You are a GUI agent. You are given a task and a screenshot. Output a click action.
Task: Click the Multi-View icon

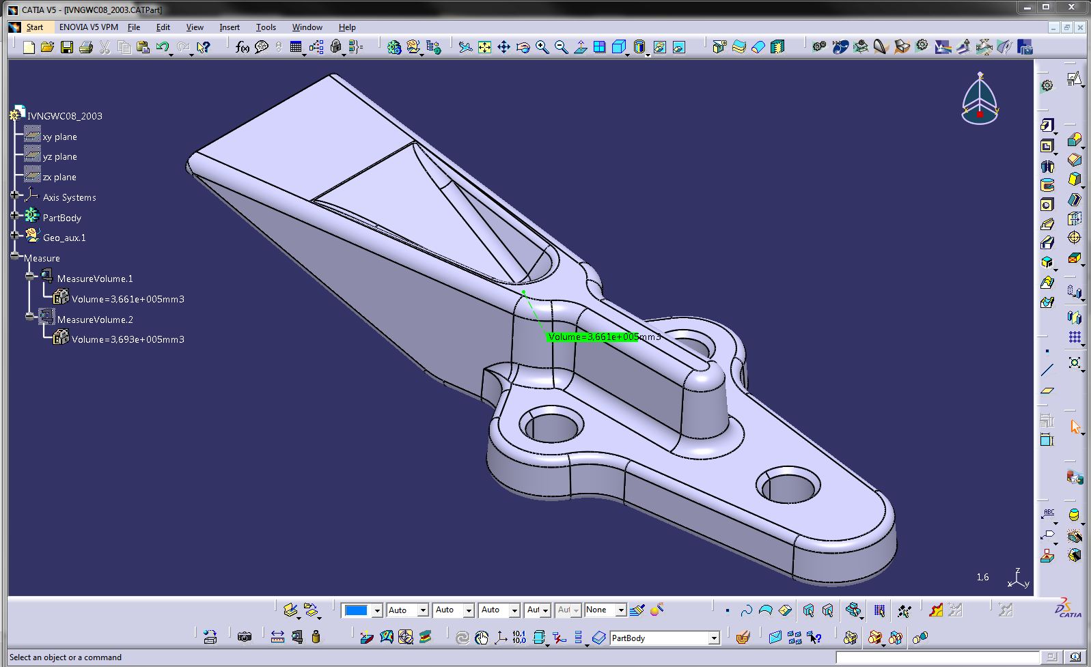pyautogui.click(x=599, y=47)
